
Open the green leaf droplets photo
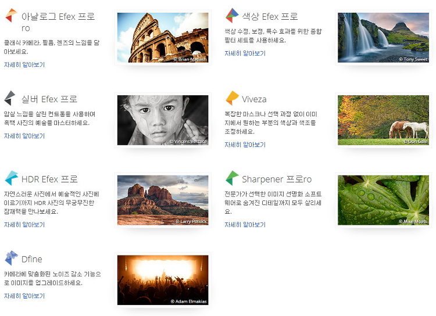383,200
